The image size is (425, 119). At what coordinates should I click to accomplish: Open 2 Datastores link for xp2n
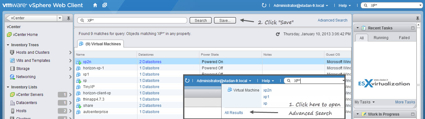pyautogui.click(x=150, y=62)
